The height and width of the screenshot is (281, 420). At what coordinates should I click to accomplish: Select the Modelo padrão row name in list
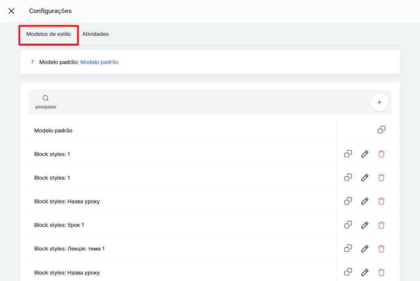(x=53, y=131)
